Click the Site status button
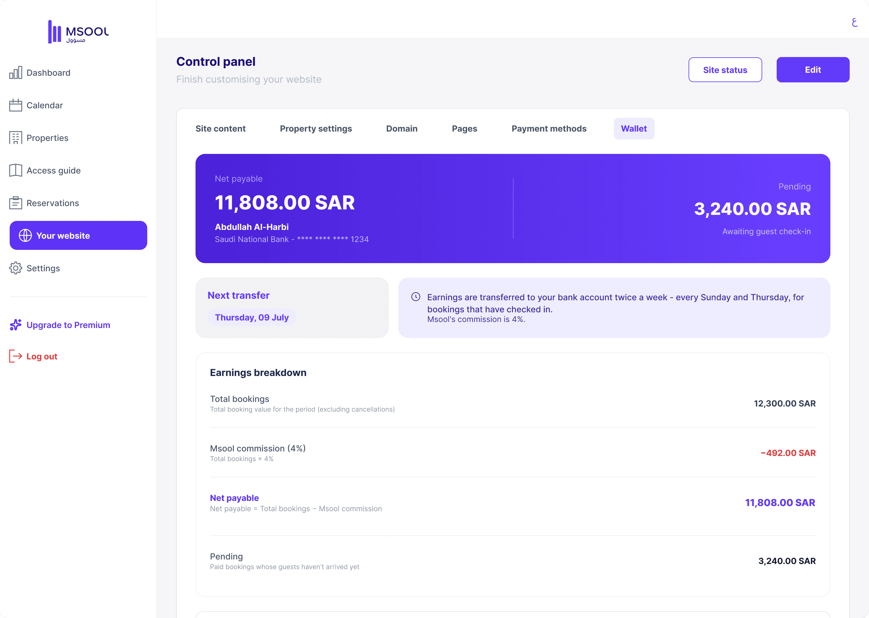 [725, 70]
